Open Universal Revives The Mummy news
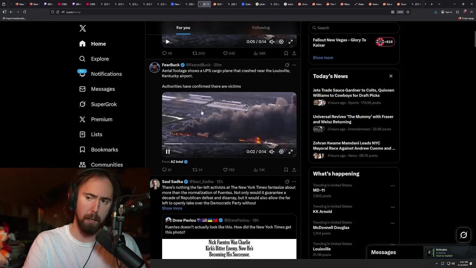 tap(354, 123)
